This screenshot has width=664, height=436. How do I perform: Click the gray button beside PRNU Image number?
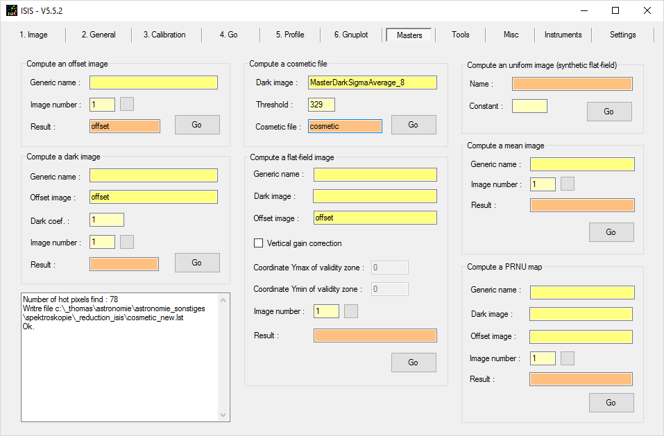(x=568, y=358)
